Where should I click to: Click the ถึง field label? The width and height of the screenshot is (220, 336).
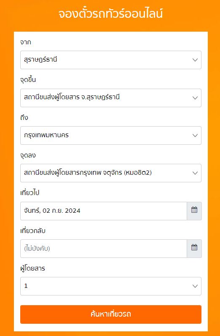click(24, 117)
